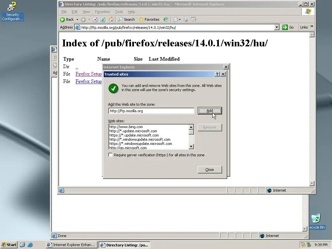Click the page icon in the address bar
Image resolution: width=332 pixels, height=249 pixels.
point(78,27)
